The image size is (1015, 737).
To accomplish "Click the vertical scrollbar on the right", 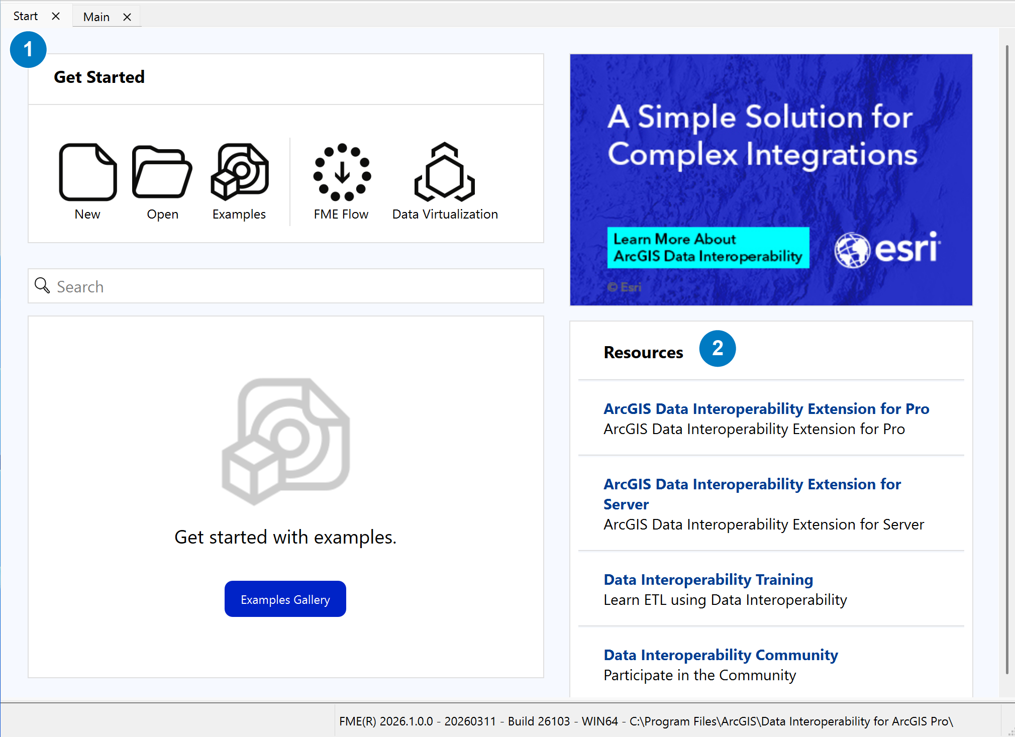I will click(x=1007, y=359).
